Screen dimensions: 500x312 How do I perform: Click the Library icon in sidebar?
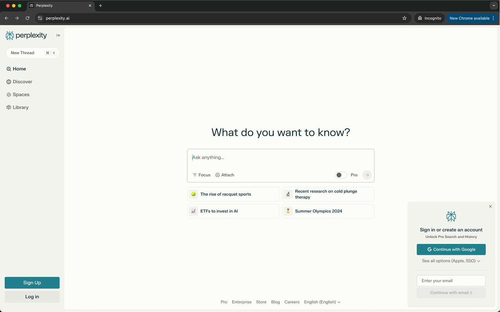9,107
